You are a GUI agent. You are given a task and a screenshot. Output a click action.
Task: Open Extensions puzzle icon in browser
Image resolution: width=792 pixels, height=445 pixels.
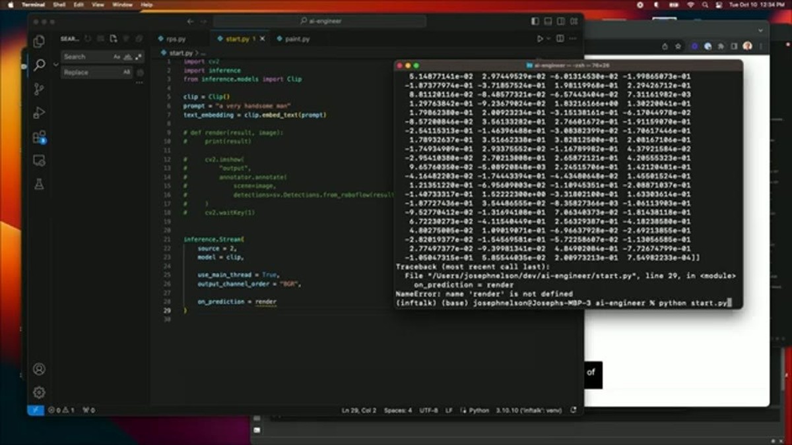point(721,46)
